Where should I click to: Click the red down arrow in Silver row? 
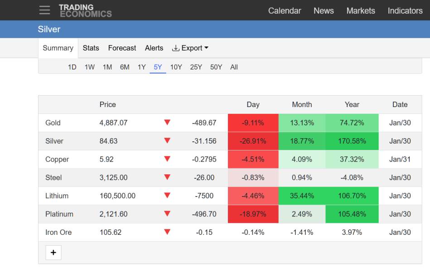167,141
